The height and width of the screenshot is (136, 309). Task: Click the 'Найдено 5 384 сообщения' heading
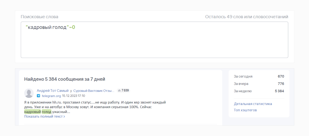[65, 79]
